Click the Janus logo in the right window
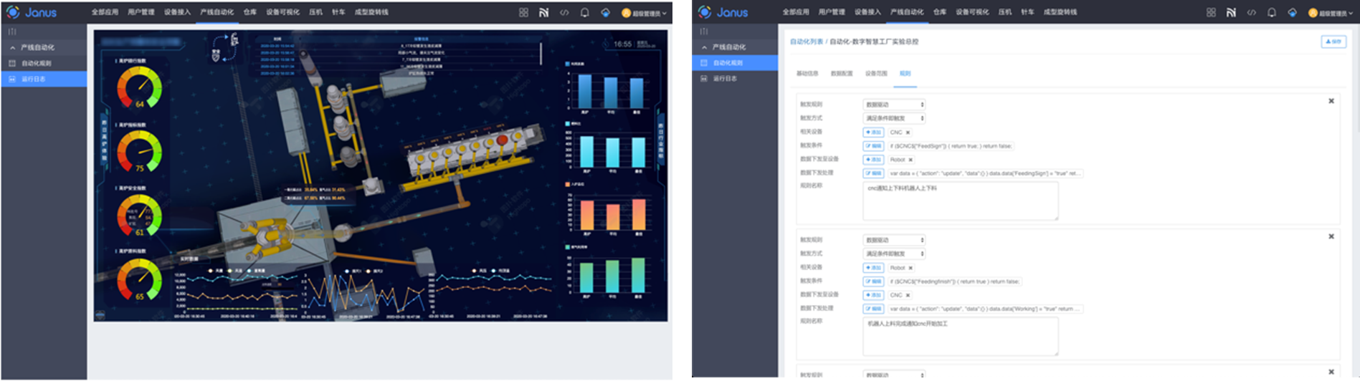1360x381 pixels. (x=723, y=12)
